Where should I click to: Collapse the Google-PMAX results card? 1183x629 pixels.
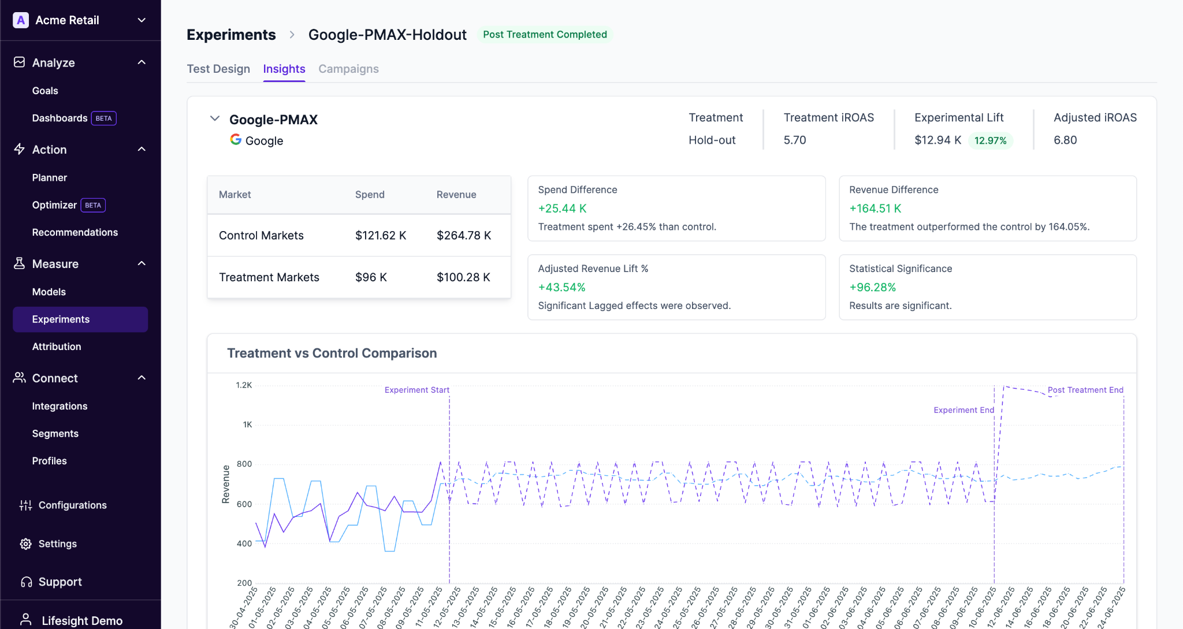[x=215, y=119]
